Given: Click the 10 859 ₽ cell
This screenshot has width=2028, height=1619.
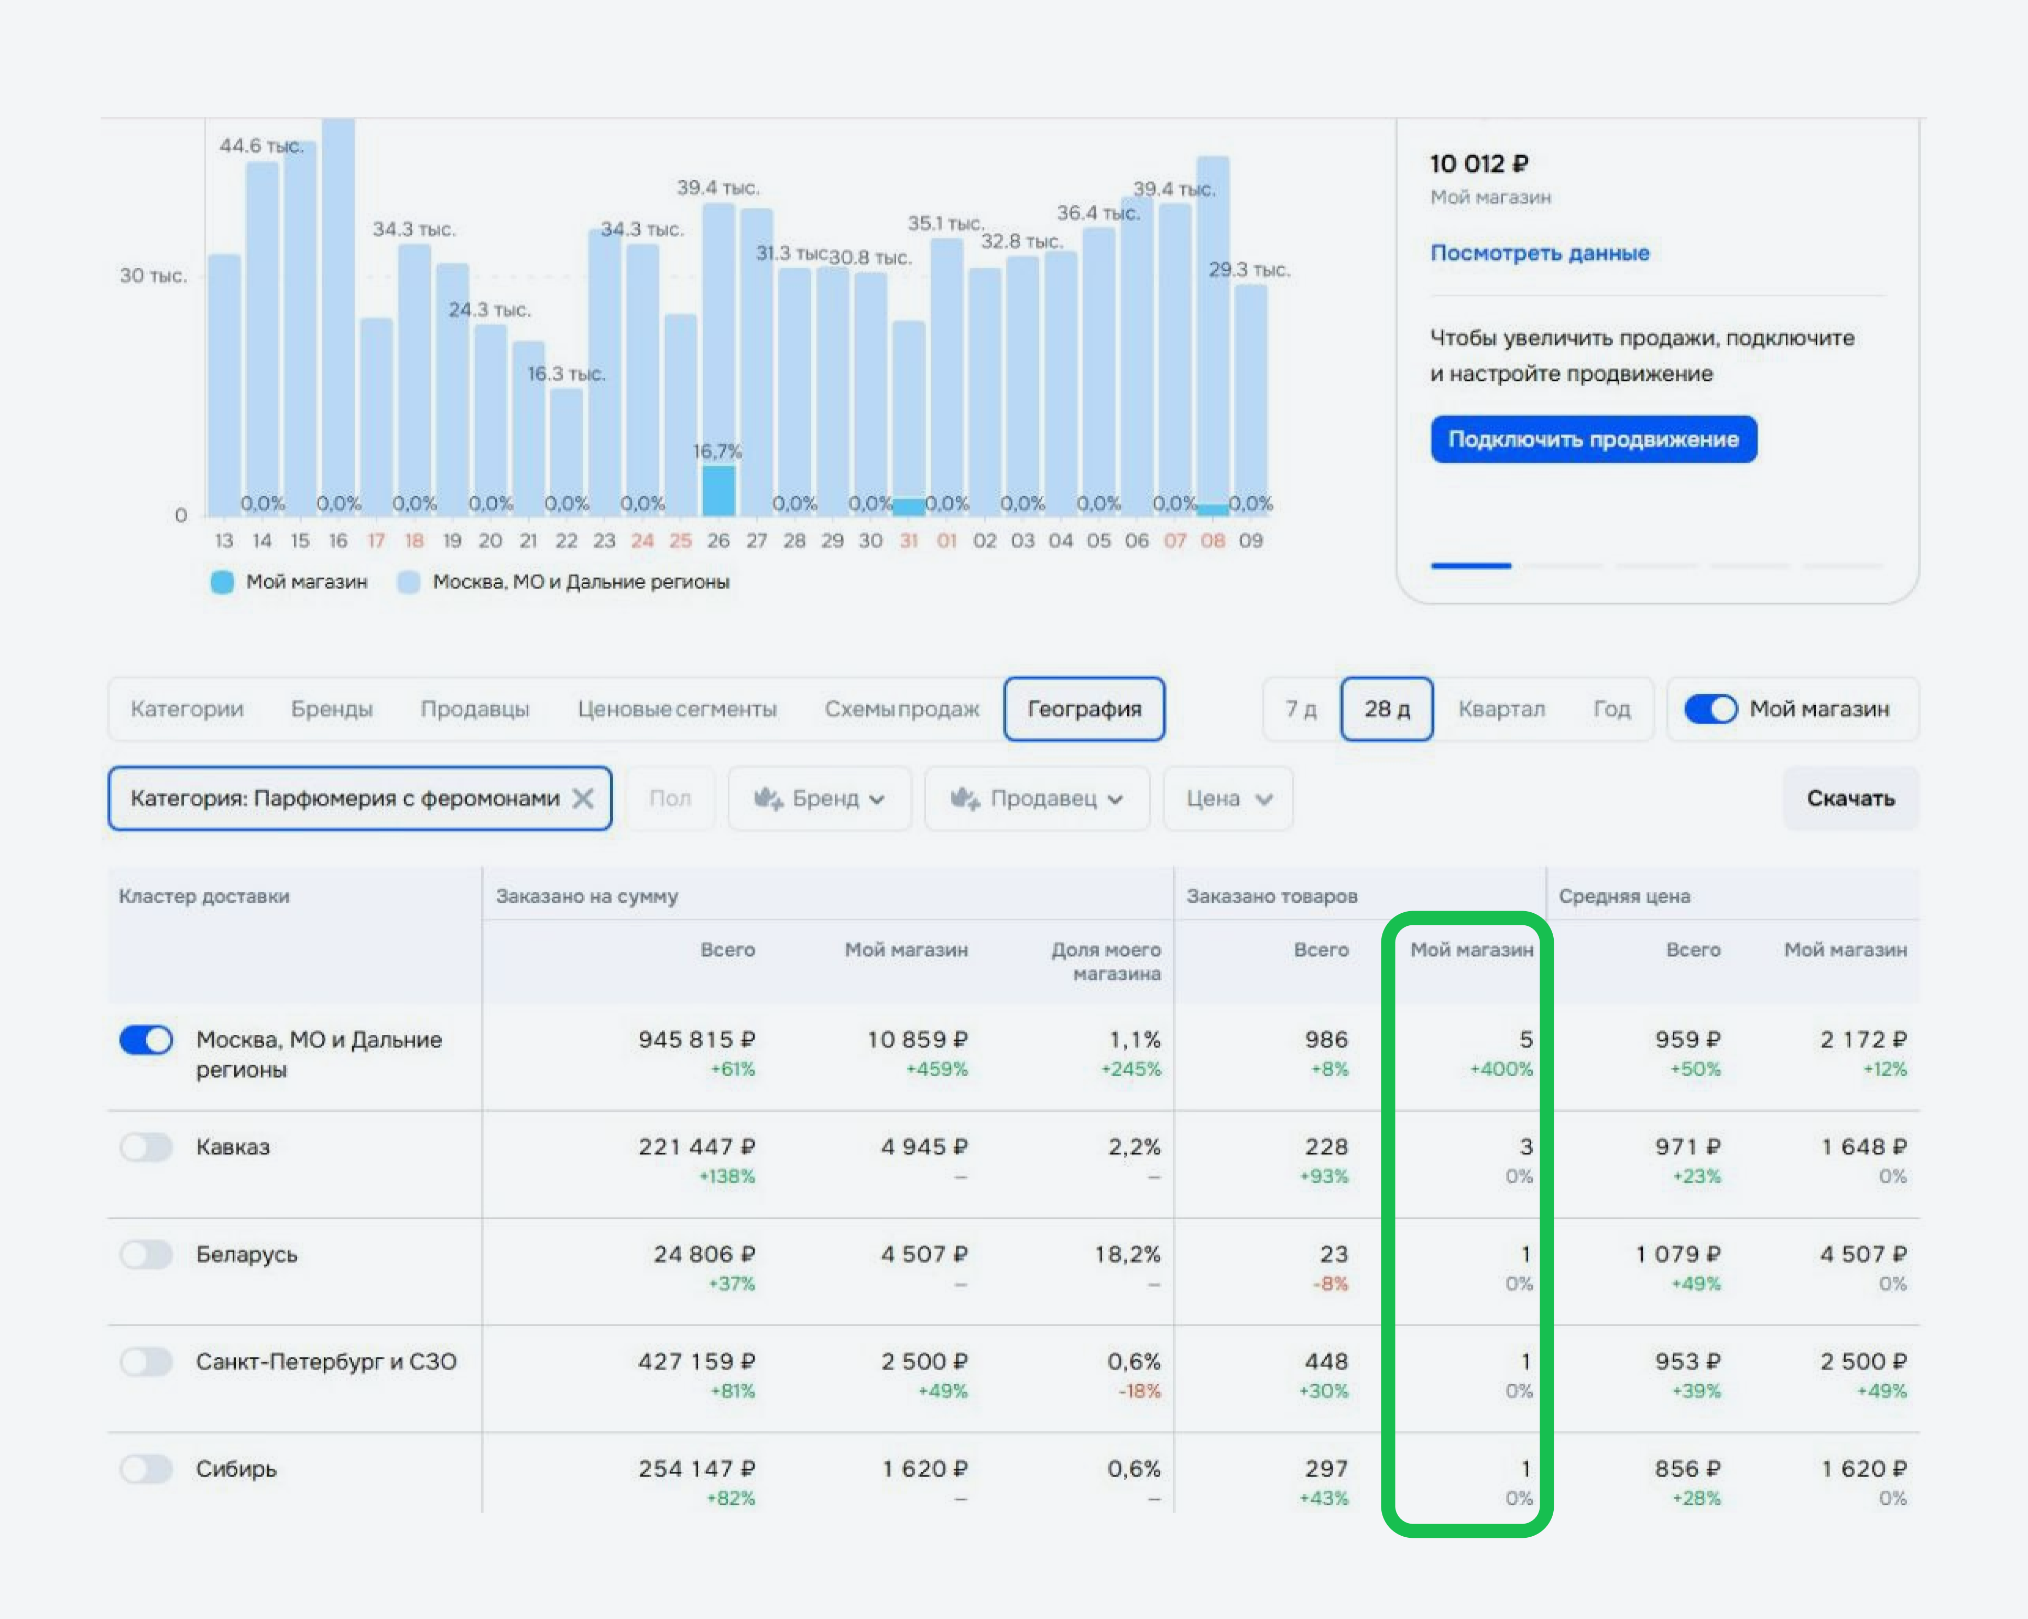Looking at the screenshot, I should point(917,1040).
